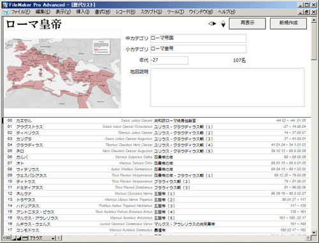Click the Latin name Marcus Aurelius Commodus
The width and height of the screenshot is (319, 243).
[131, 230]
